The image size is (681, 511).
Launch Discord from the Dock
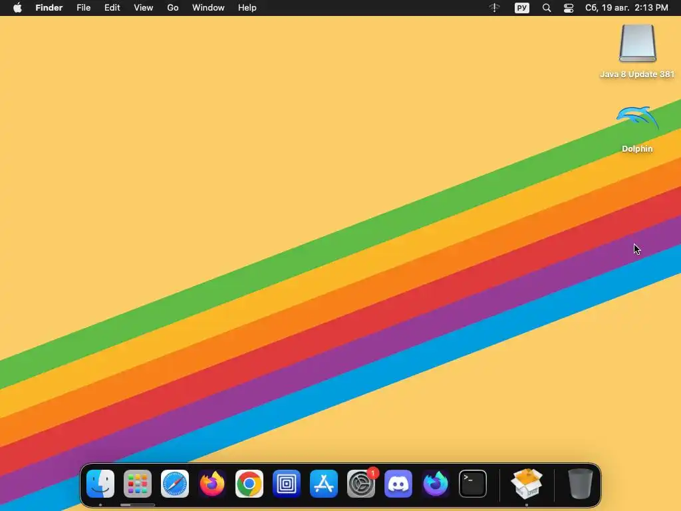(x=398, y=484)
